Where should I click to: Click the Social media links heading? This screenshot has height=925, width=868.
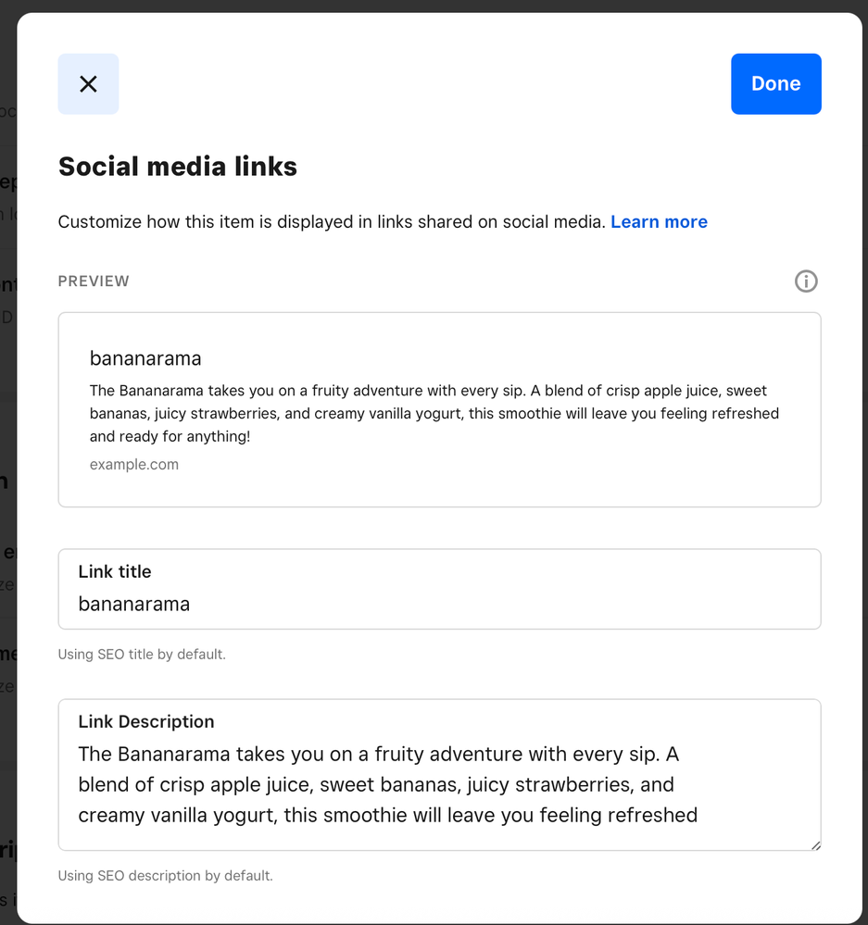[178, 167]
